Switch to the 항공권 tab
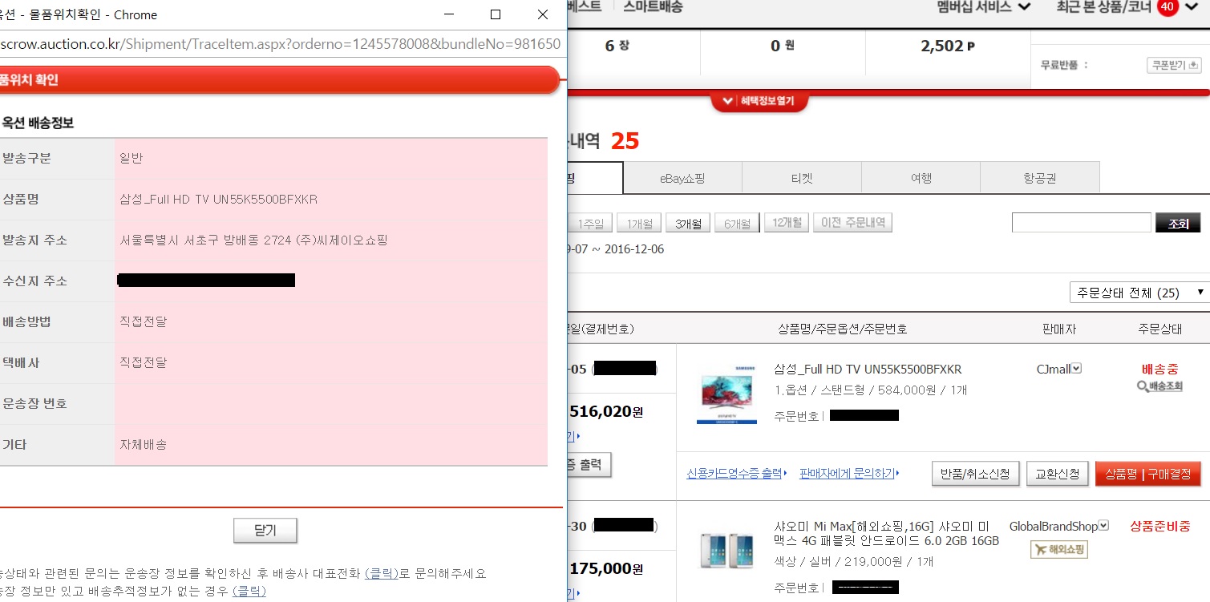Screen dimensions: 1210x602 pos(1039,178)
